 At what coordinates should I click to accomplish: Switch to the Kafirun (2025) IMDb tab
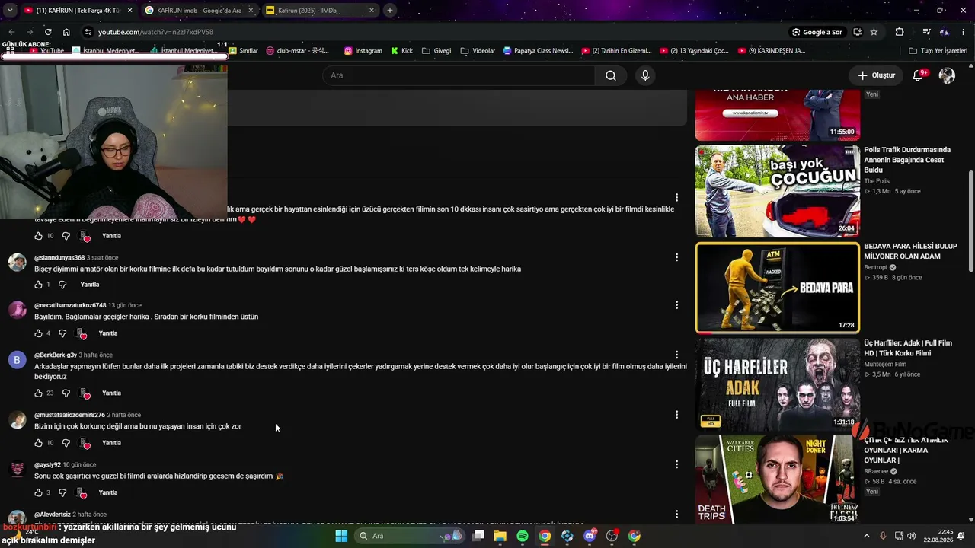coord(318,11)
